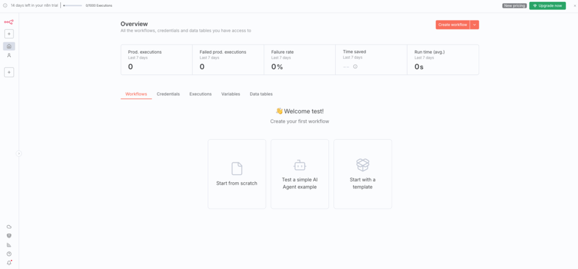578x269 pixels.
Task: Open the Home overview in the sidebar
Action: tap(9, 46)
